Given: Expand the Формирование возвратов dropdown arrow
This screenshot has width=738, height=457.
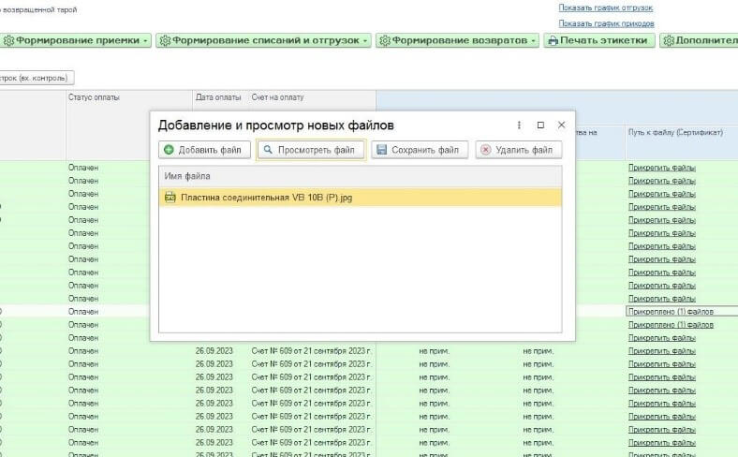Looking at the screenshot, I should coord(533,41).
